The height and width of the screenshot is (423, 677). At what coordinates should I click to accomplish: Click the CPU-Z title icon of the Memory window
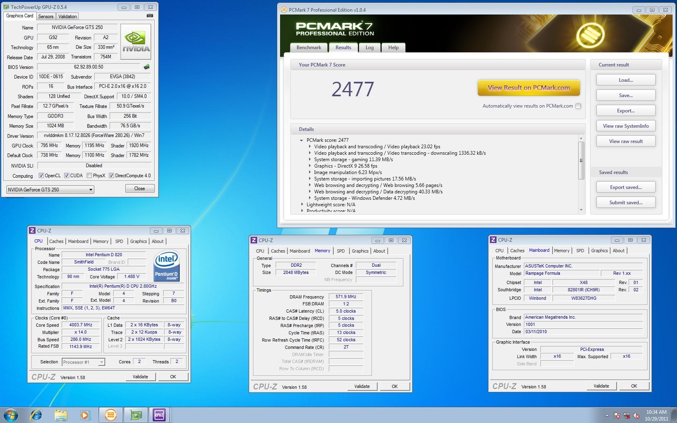pyautogui.click(x=254, y=240)
